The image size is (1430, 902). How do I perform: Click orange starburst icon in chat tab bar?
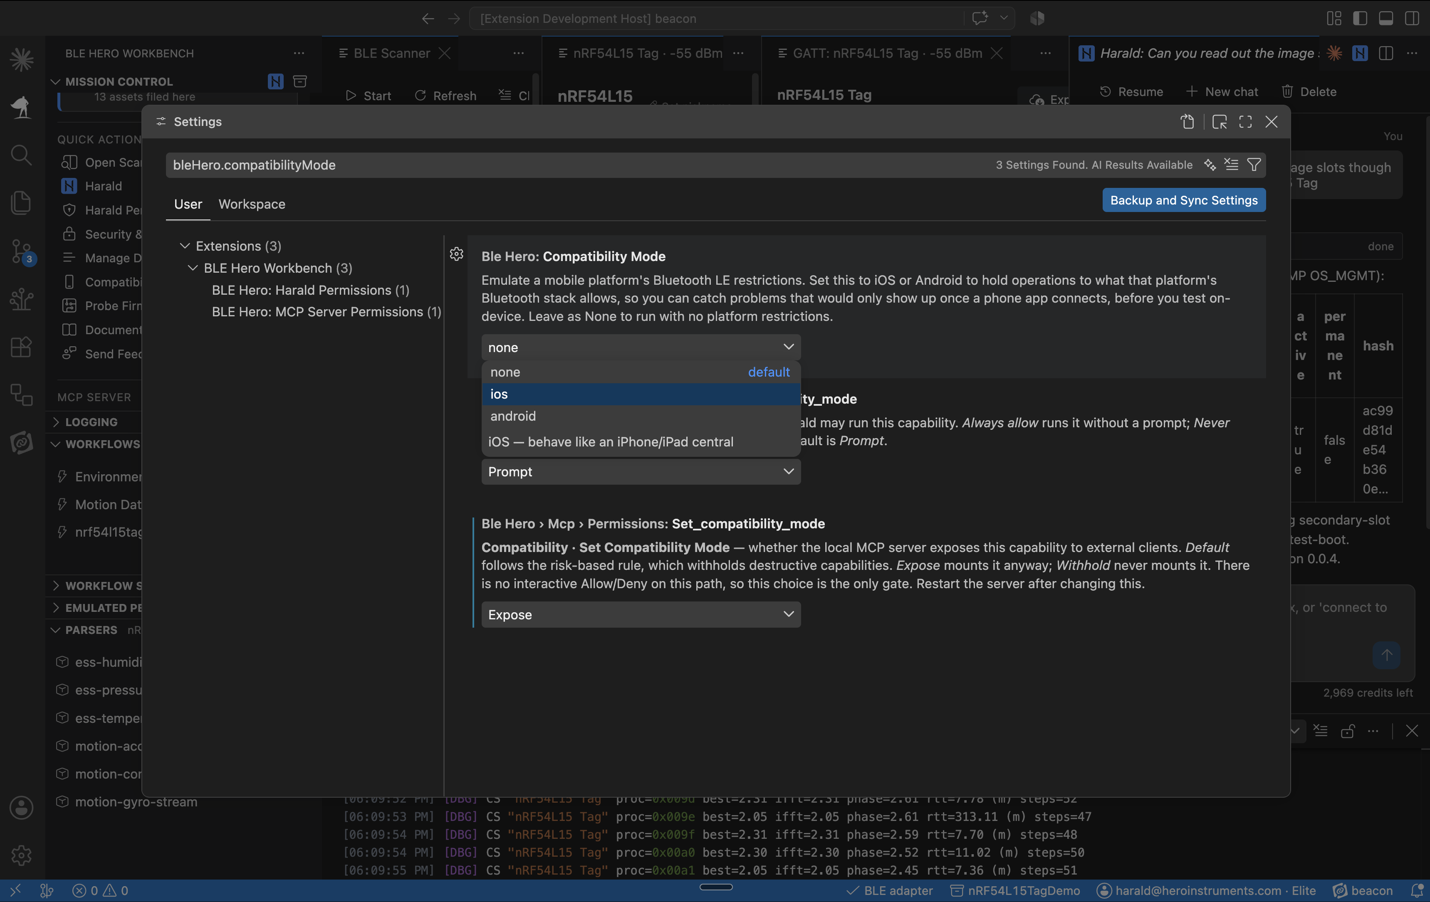coord(1334,53)
